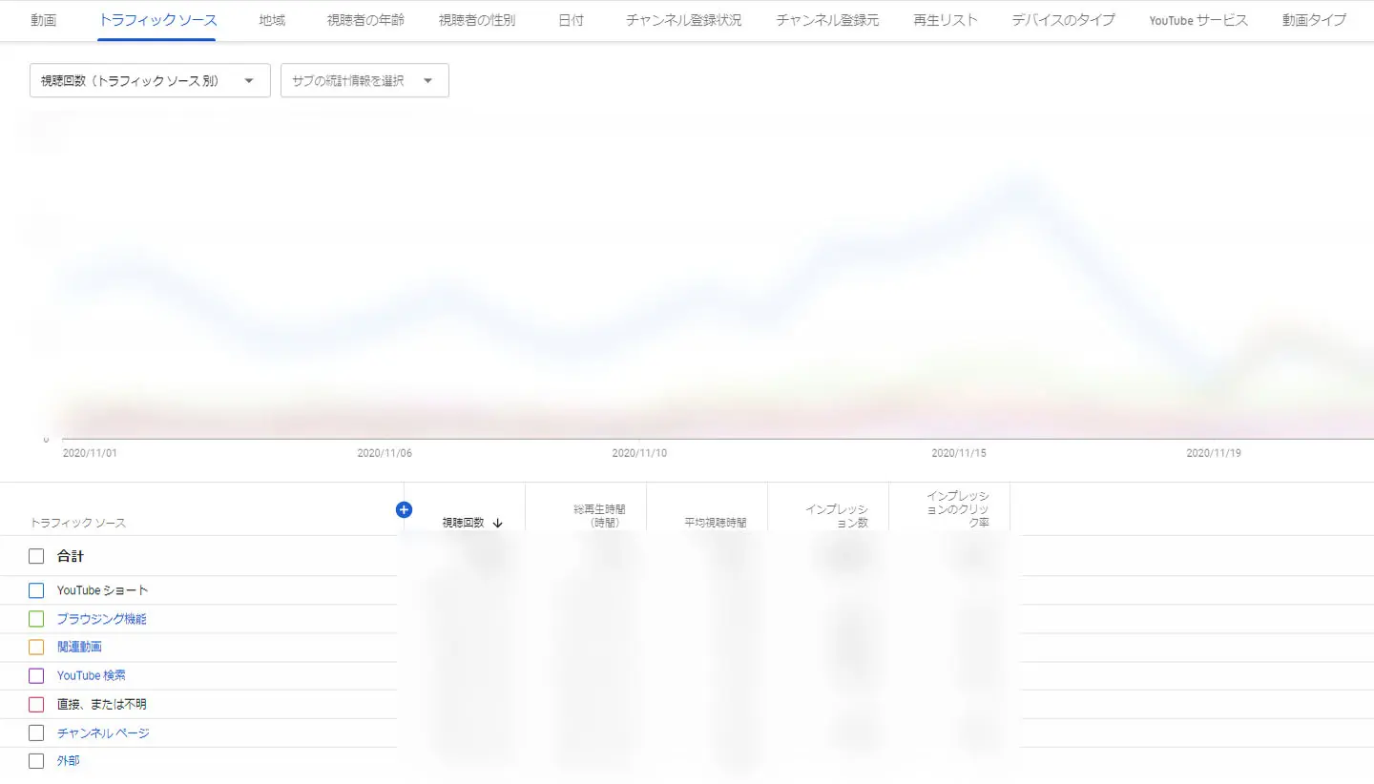This screenshot has width=1374, height=784.
Task: Open the 動画 tab
Action: coord(43,20)
